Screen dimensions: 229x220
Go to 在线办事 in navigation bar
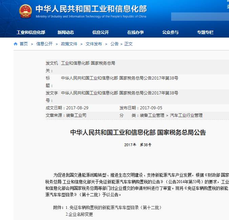click(x=136, y=32)
